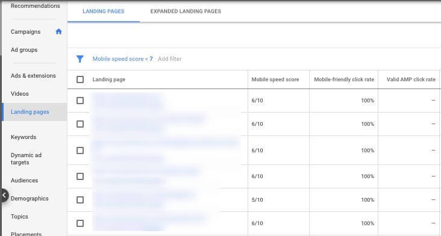The image size is (441, 236).
Task: Open the first blurred landing page link
Action: 127,101
